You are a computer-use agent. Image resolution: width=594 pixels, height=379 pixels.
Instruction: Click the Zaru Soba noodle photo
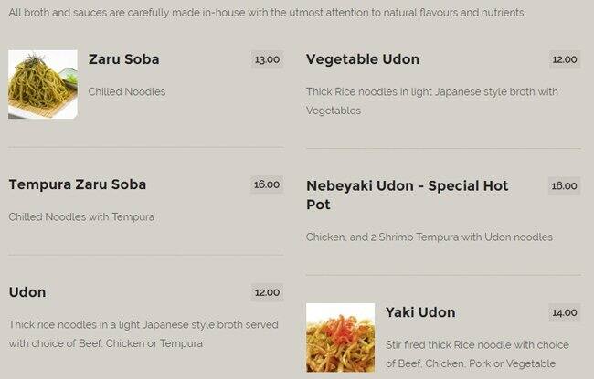tap(43, 84)
